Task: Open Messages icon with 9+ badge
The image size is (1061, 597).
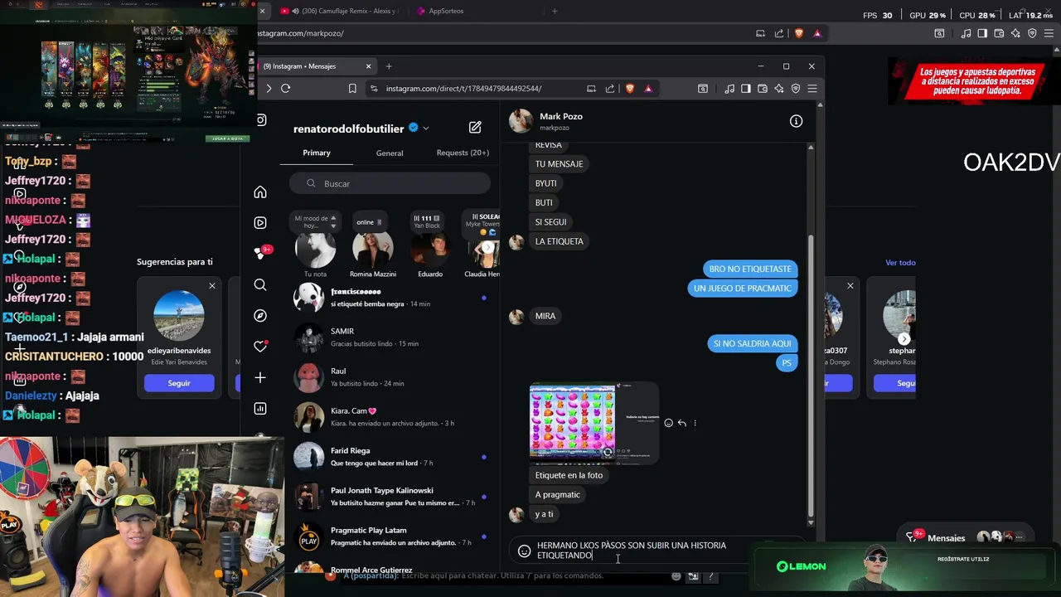Action: 260,253
